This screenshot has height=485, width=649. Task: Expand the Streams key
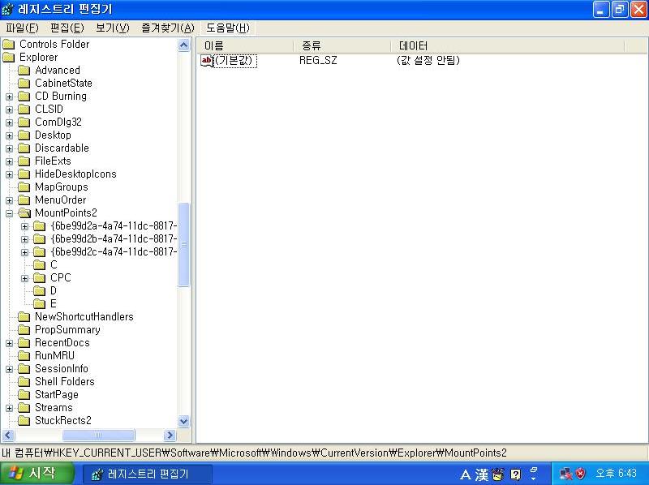coord(9,409)
